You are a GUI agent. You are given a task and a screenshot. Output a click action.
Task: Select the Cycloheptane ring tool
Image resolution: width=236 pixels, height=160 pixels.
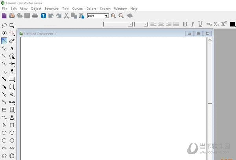[x=4, y=140]
